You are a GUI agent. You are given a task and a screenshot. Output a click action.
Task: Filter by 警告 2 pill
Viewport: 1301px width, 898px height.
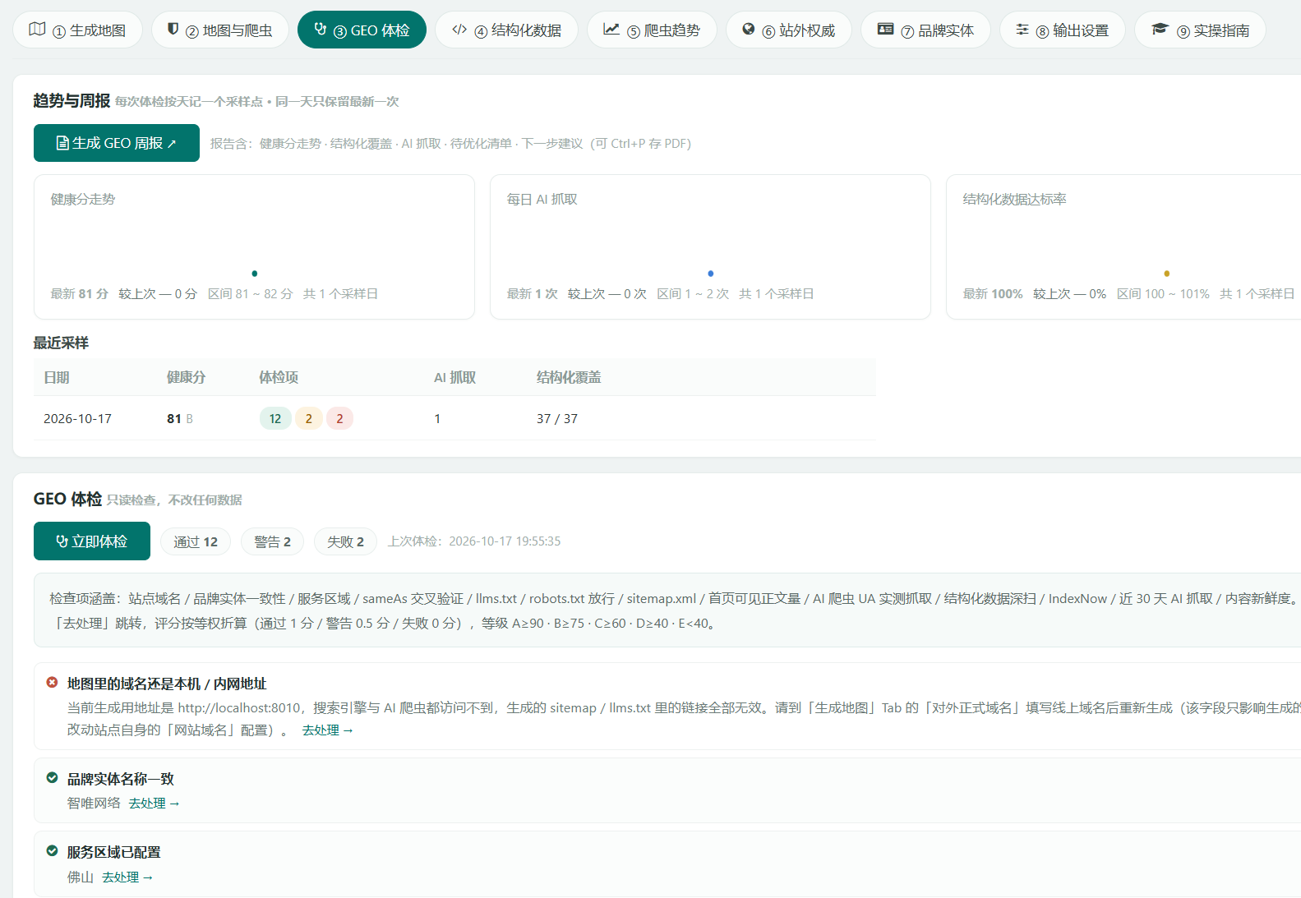(x=272, y=541)
